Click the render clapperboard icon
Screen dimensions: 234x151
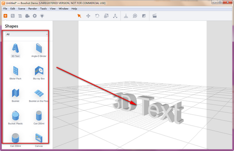(x=154, y=16)
